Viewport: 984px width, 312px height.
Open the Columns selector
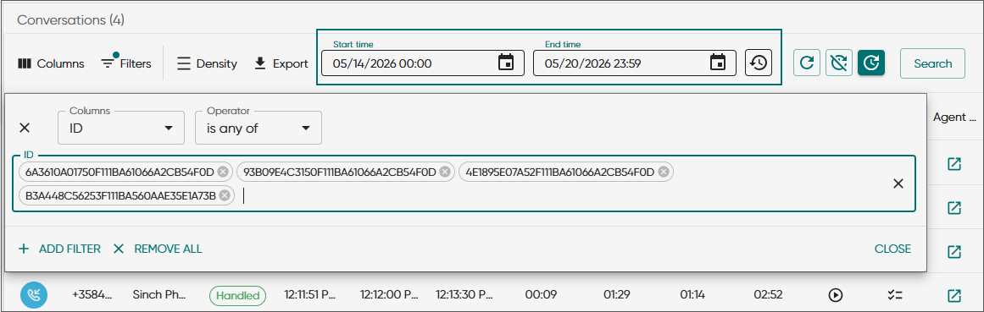[51, 63]
